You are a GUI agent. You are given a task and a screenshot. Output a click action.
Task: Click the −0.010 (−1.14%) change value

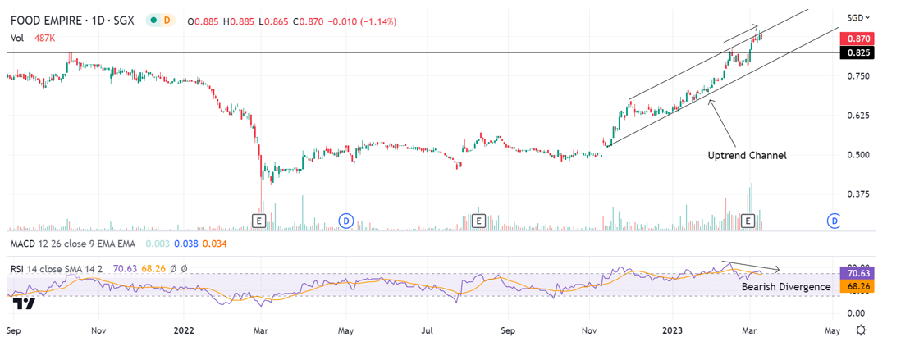360,21
